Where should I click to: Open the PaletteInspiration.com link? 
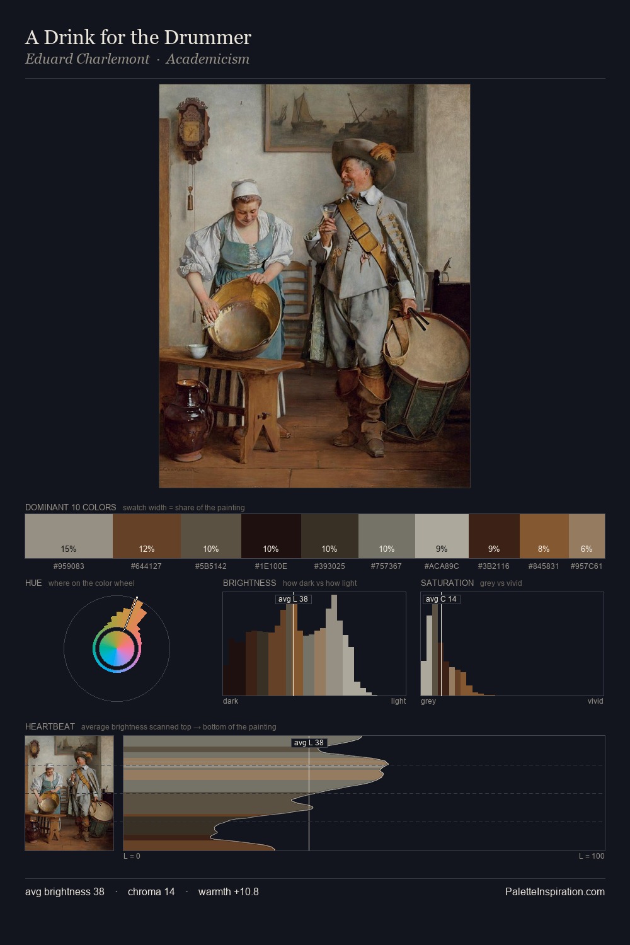[x=555, y=891]
